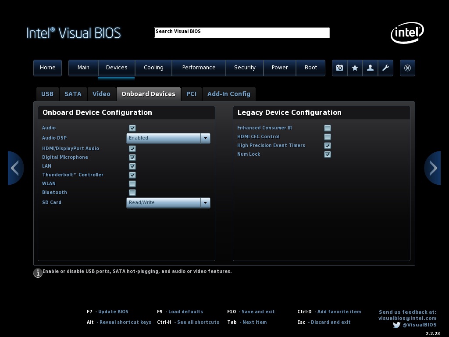Click Add favorite item link
Image resolution: width=449 pixels, height=337 pixels.
(x=339, y=312)
